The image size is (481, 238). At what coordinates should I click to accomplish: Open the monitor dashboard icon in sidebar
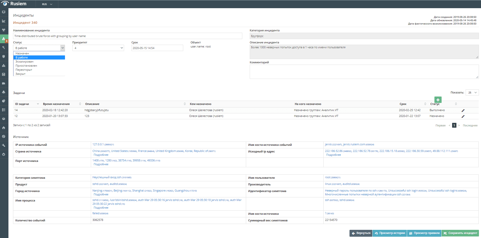click(x=4, y=12)
